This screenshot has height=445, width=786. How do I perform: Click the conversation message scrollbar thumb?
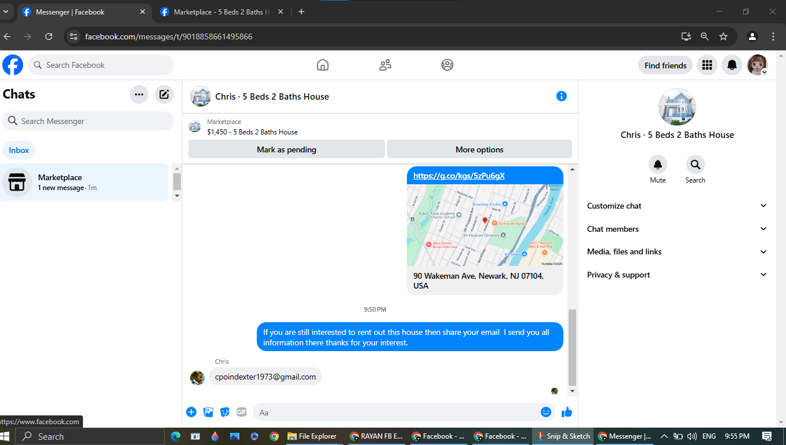click(x=572, y=348)
